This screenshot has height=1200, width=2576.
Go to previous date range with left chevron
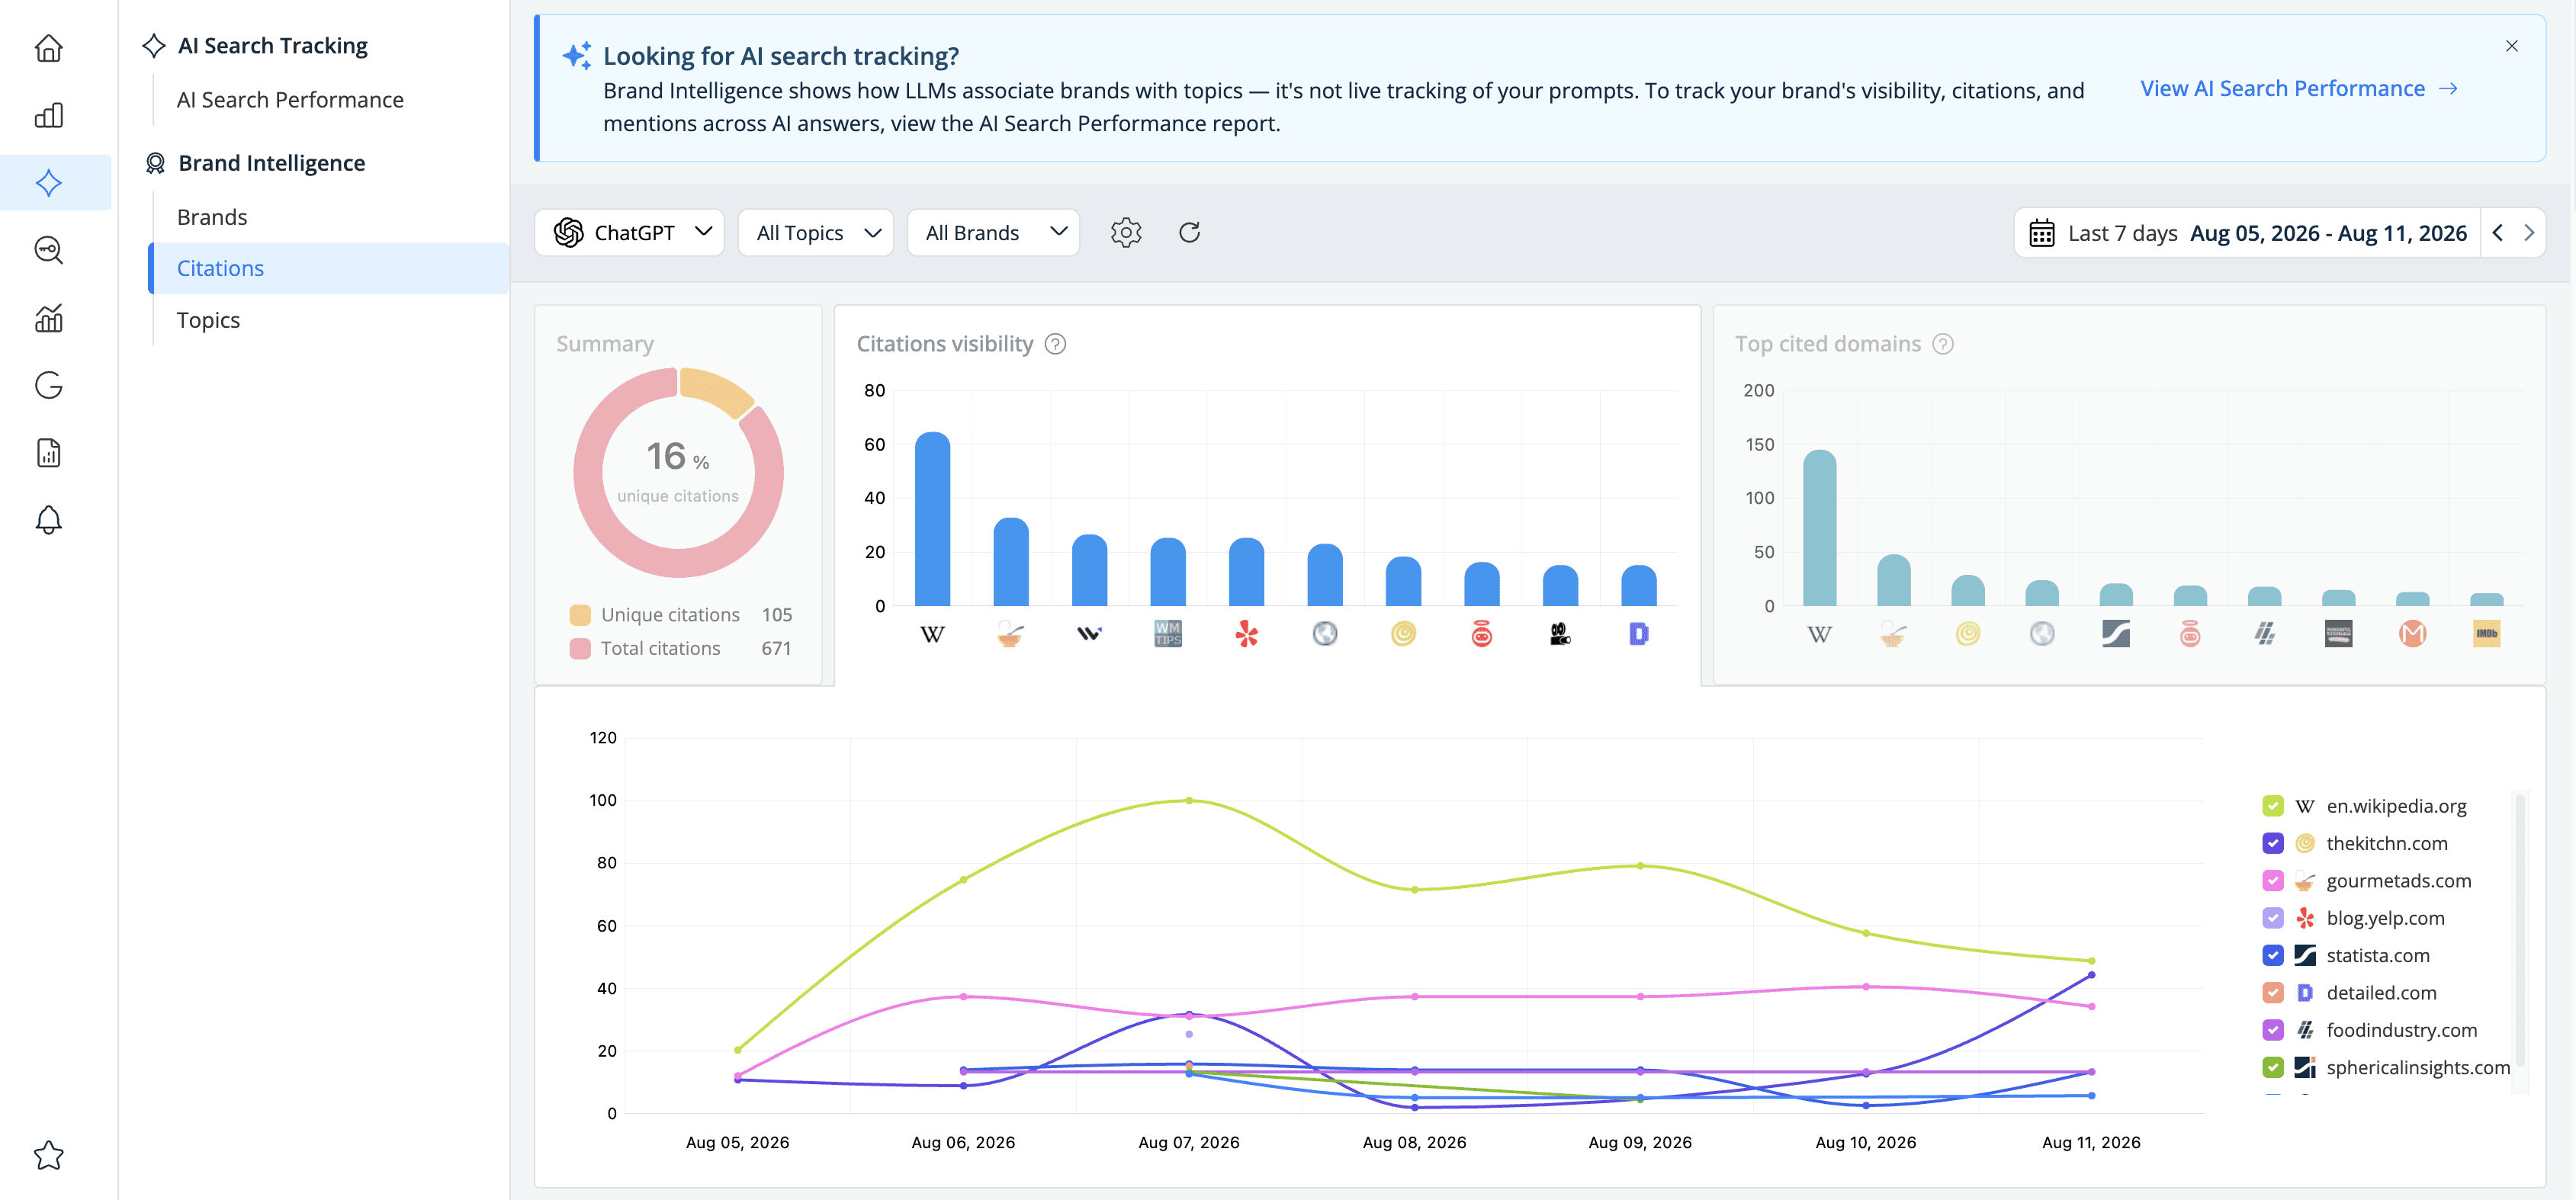click(2497, 233)
